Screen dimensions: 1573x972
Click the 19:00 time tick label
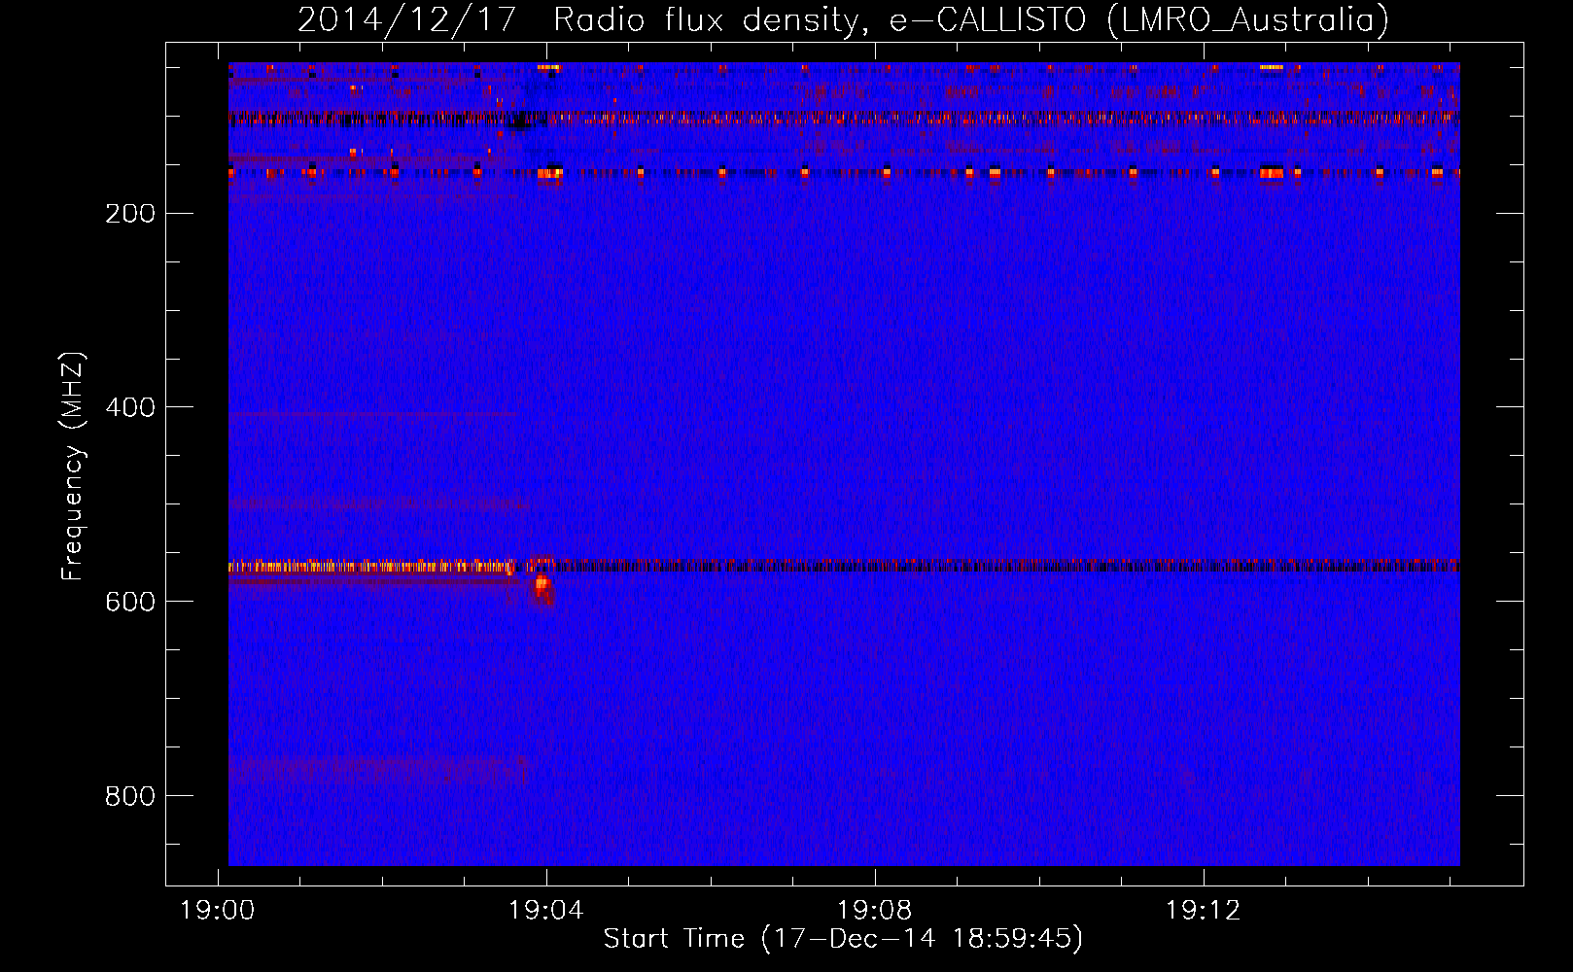[x=218, y=911]
